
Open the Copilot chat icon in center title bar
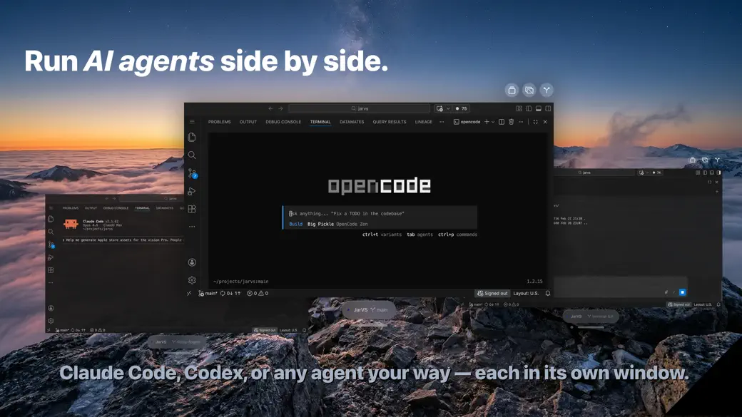[439, 109]
